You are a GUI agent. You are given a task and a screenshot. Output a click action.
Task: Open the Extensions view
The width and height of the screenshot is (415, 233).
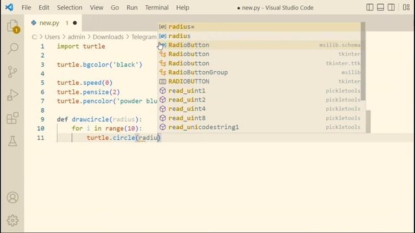[x=12, y=118]
